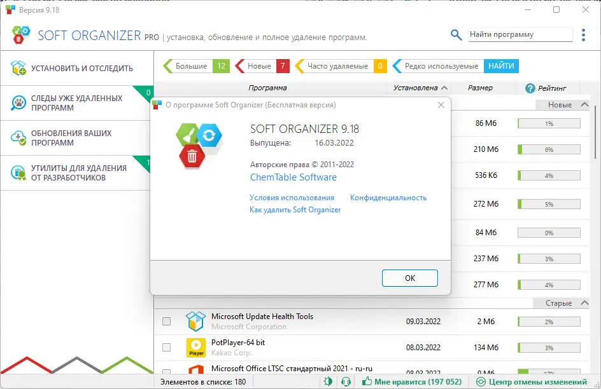Collapse the Новые group
Screen dimensions: 601x389
click(x=584, y=104)
